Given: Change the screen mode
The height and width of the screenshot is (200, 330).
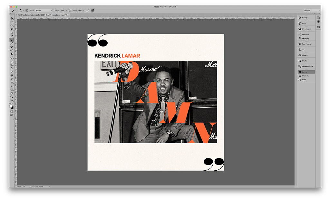Looking at the screenshot, I should [12, 115].
